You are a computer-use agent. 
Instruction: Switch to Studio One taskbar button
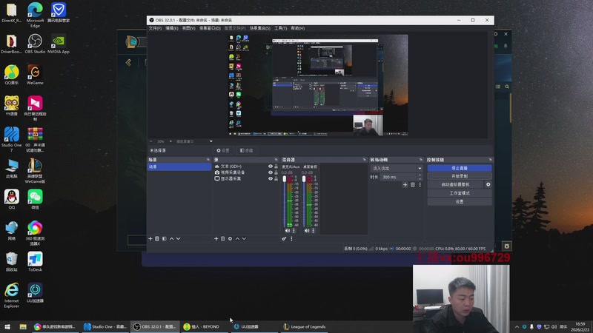pos(105,326)
